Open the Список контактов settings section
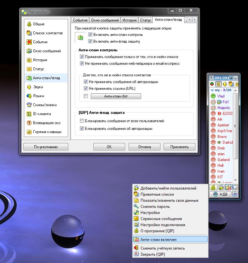The width and height of the screenshot is (248, 263). coord(46,33)
